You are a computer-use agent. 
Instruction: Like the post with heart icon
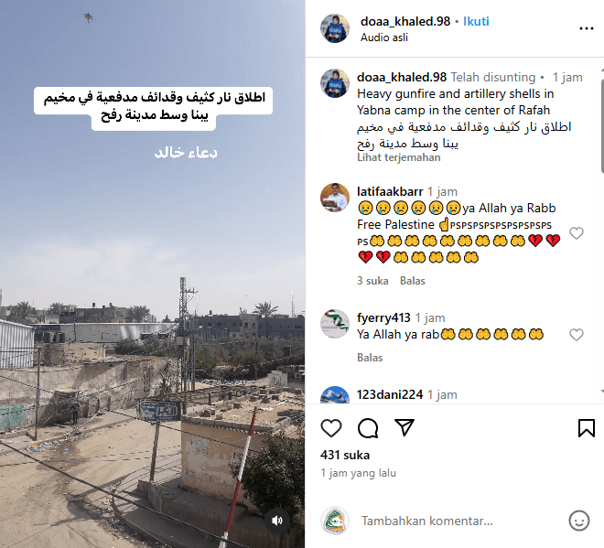(x=331, y=428)
